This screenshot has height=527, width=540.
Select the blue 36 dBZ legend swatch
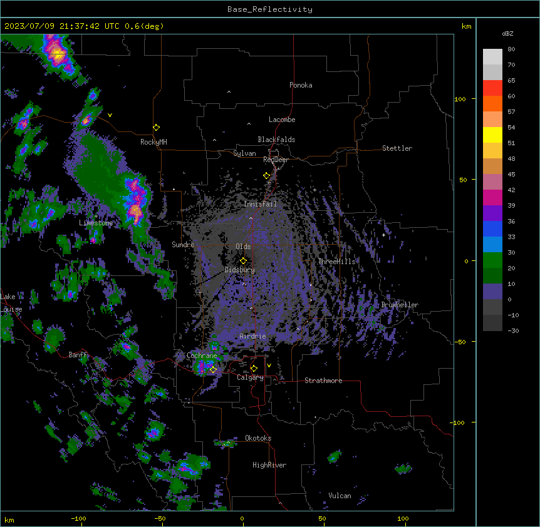pyautogui.click(x=492, y=228)
